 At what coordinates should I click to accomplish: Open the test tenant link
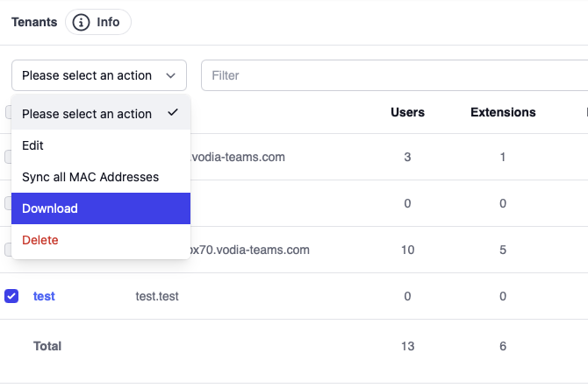44,296
